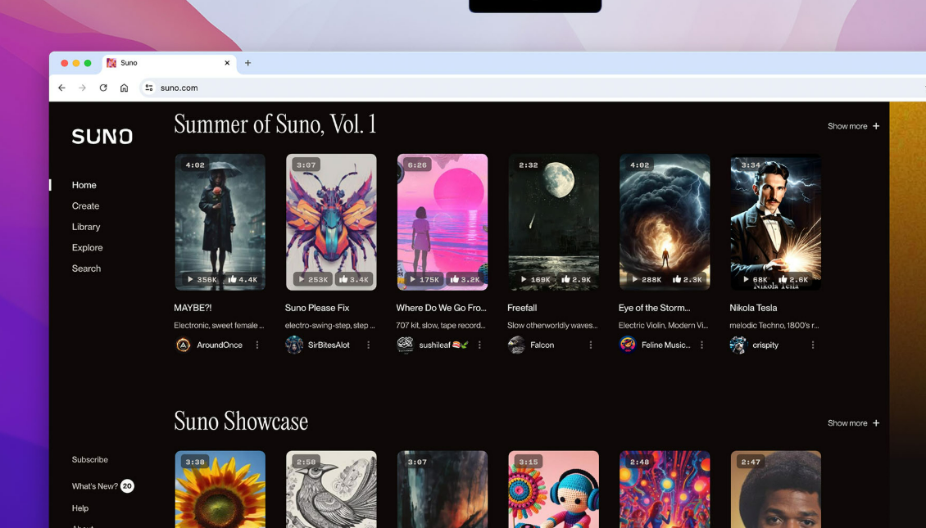Open the browser home page icon
This screenshot has width=926, height=528.
pyautogui.click(x=124, y=88)
